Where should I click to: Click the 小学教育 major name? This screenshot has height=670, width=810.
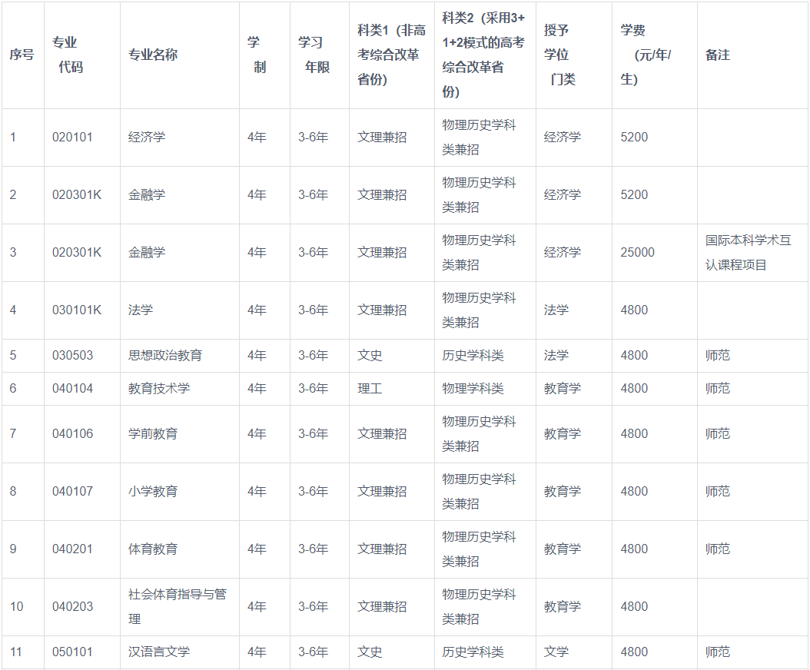[x=153, y=491]
